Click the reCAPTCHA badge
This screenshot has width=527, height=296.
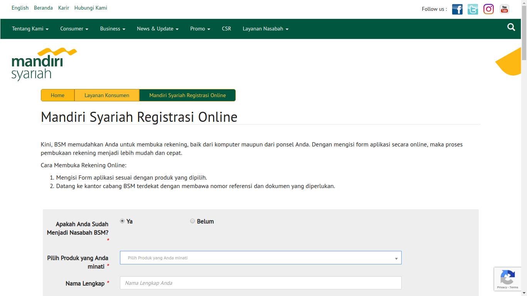508,279
